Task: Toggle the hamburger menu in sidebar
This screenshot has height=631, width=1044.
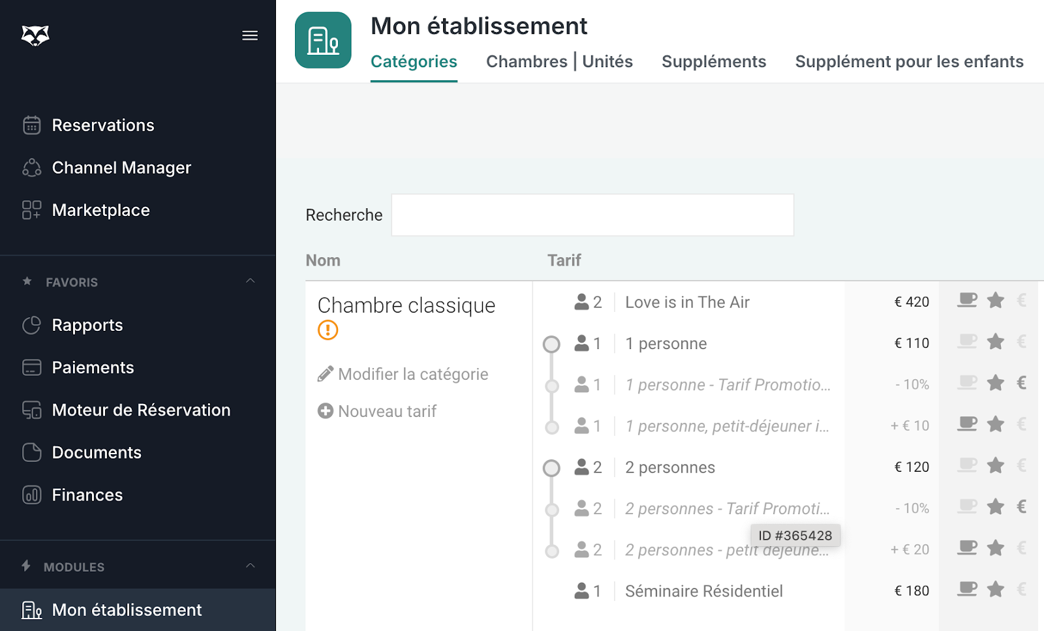Action: (x=250, y=35)
